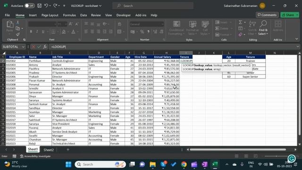
Task: Click the Fill Color bucket icon
Action: point(64,32)
